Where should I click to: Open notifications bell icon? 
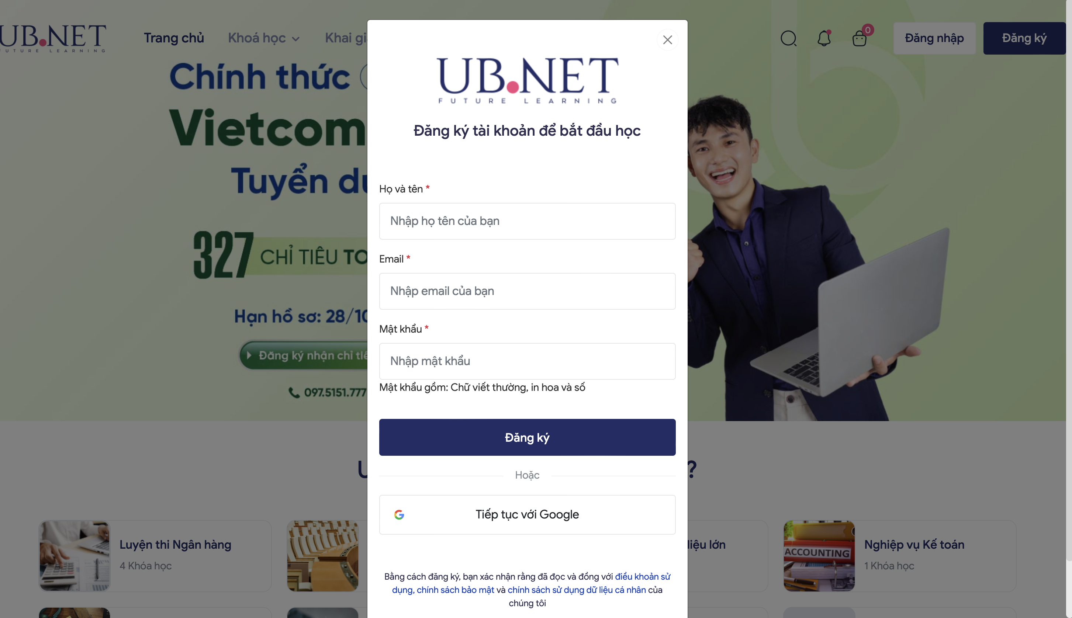coord(824,38)
